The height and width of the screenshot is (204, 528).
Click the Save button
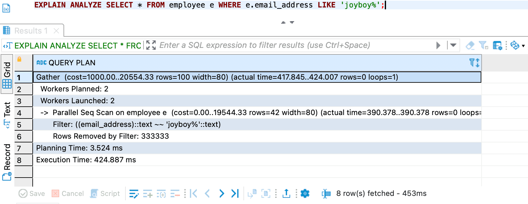pos(32,193)
